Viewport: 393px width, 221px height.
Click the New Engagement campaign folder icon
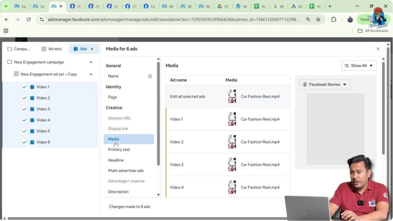[x=10, y=62]
